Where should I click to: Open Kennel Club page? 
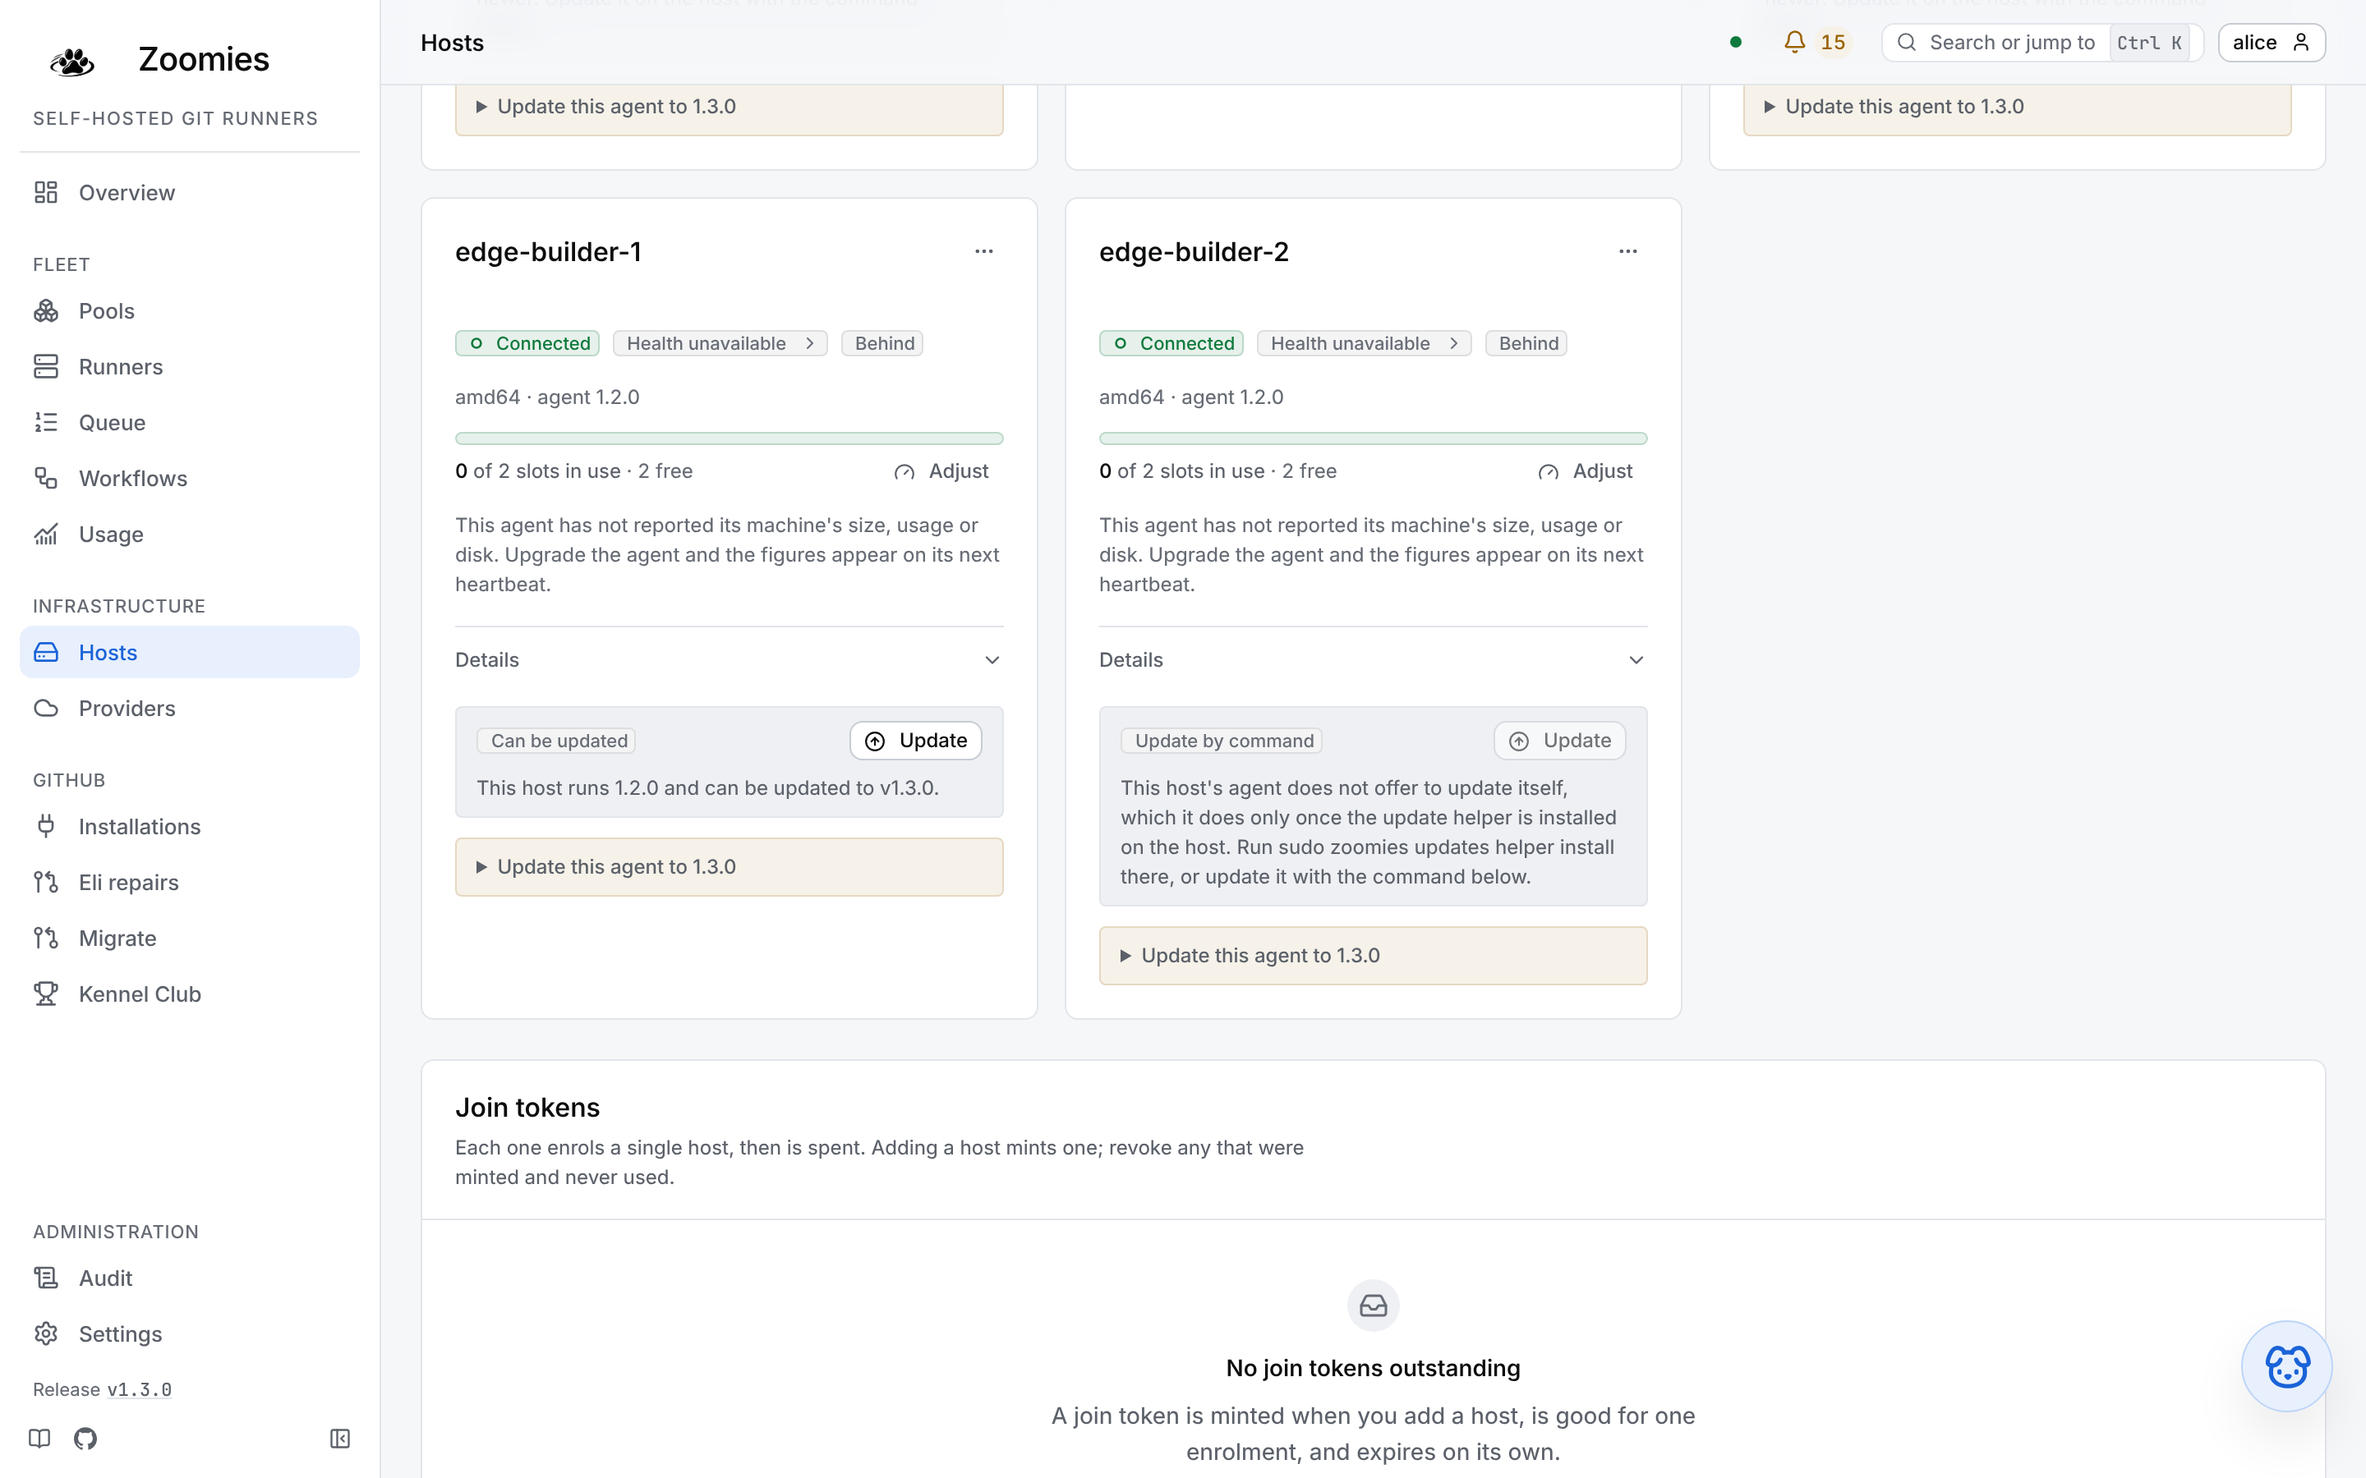coord(190,994)
